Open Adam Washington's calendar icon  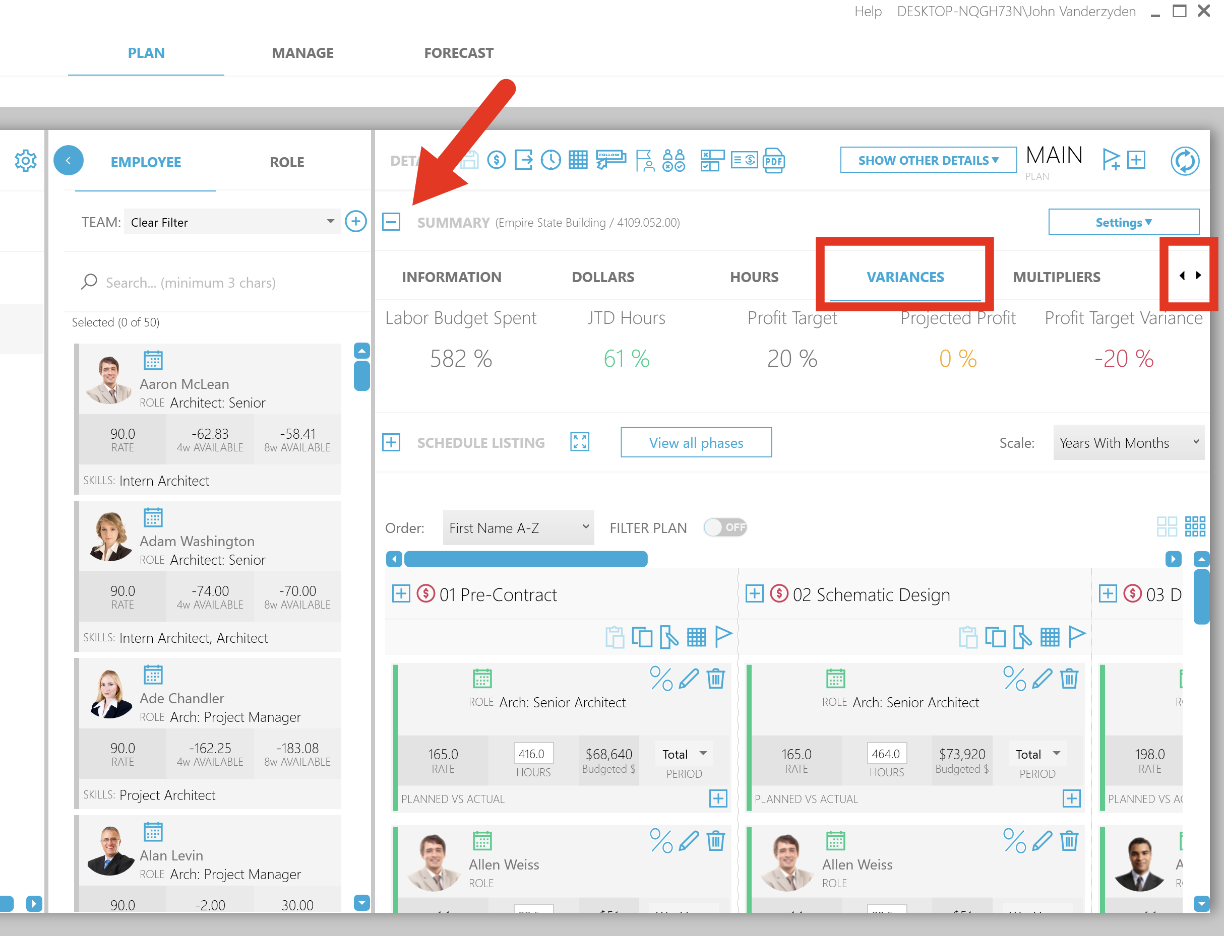click(153, 517)
